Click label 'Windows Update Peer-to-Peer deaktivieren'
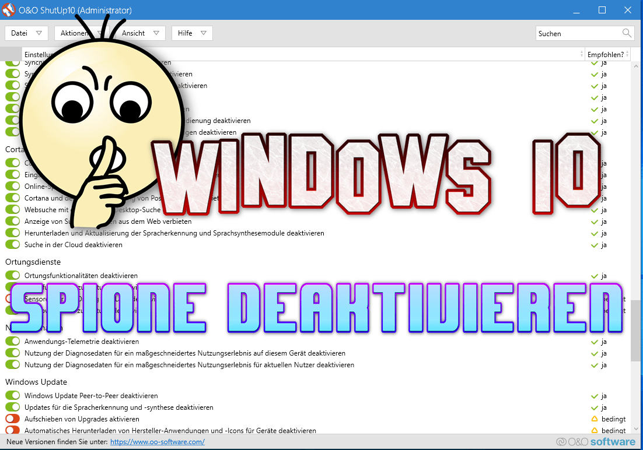 [91, 395]
